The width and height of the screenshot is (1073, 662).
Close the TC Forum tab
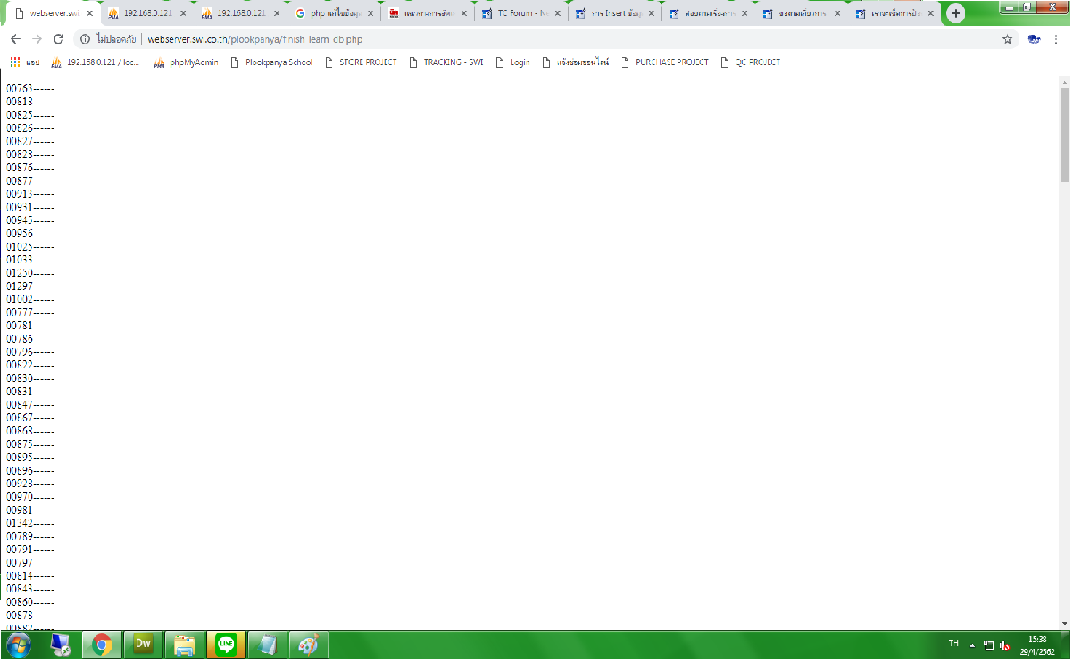557,14
